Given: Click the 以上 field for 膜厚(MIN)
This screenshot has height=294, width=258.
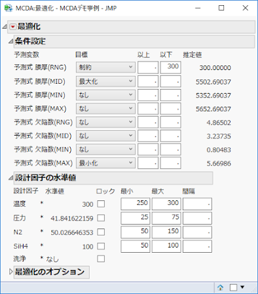Looking at the screenshot, I should point(148,95).
